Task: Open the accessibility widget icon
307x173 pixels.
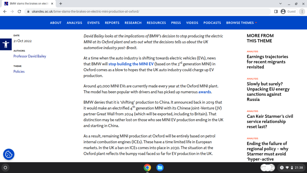Action: (6, 44)
